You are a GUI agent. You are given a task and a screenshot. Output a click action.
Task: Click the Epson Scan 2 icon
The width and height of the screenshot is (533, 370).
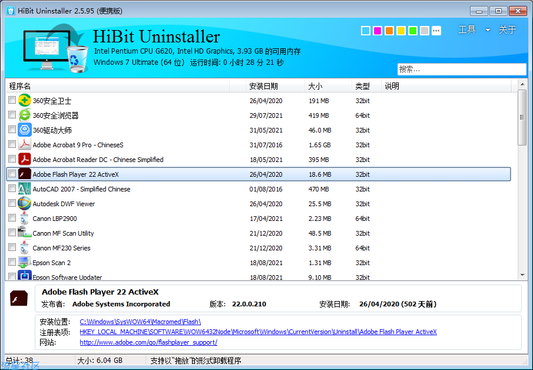[25, 262]
